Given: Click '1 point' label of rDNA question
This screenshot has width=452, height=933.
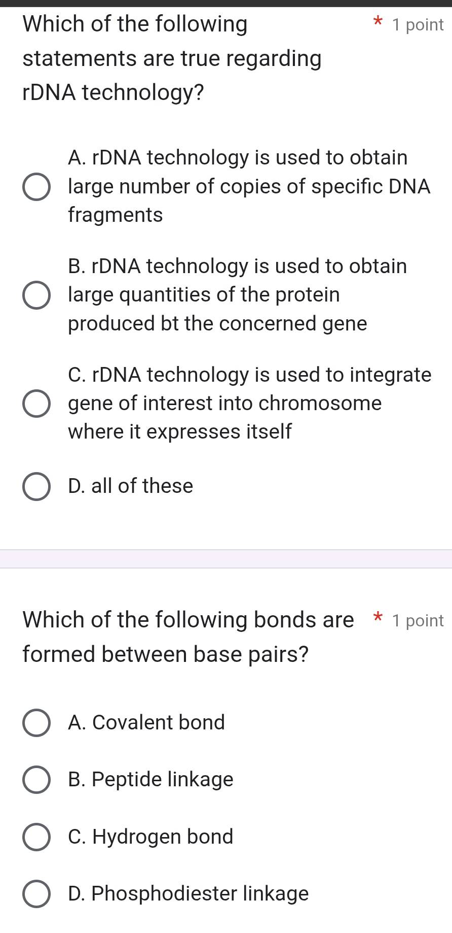Looking at the screenshot, I should click(418, 25).
